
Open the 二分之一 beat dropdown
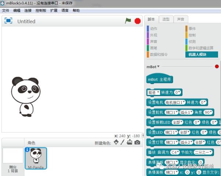[x=203, y=152]
